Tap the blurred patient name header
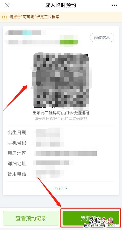The width and height of the screenshot is (122, 230). click(x=25, y=33)
